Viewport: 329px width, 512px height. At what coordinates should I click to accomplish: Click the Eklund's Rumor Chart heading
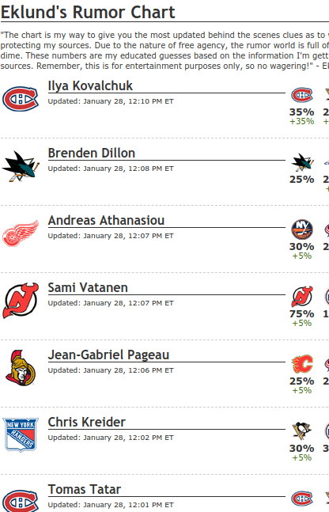88,12
